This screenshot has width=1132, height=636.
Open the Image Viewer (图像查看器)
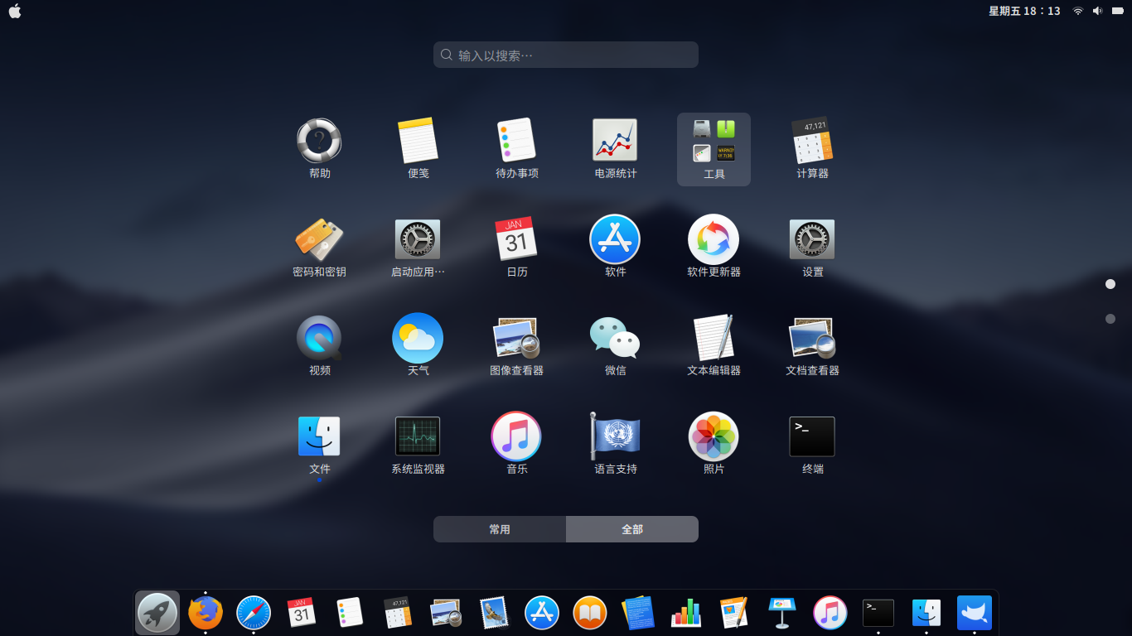pos(516,340)
